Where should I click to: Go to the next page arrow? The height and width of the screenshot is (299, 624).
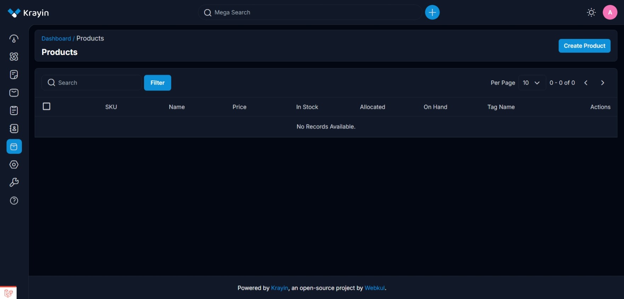coord(602,83)
